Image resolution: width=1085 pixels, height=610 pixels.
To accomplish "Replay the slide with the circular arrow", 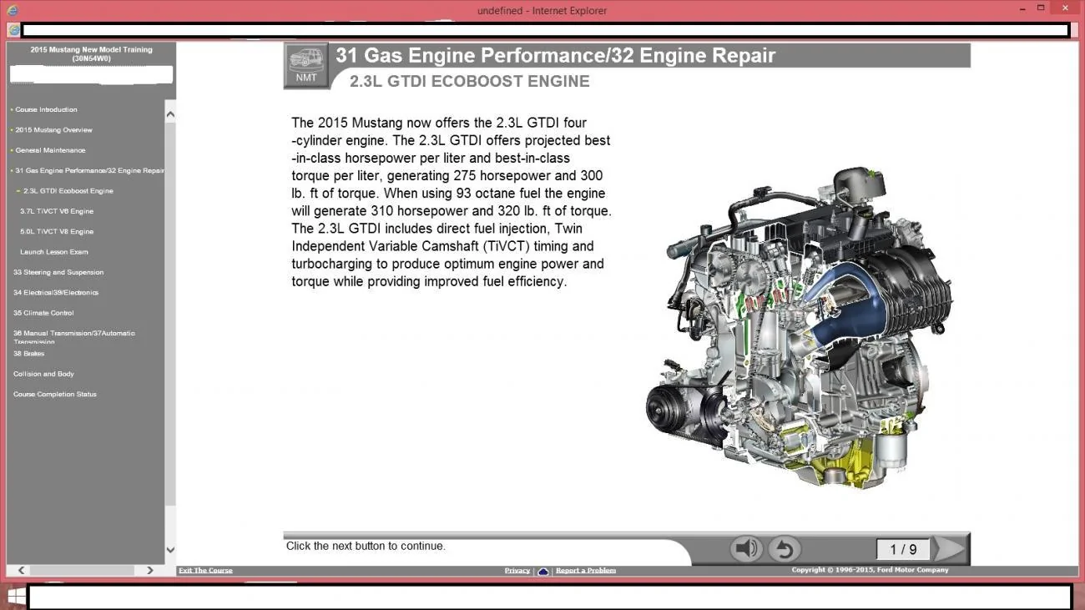I will (x=784, y=548).
